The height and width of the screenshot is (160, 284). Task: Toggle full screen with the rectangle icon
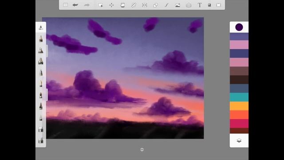pos(219,5)
